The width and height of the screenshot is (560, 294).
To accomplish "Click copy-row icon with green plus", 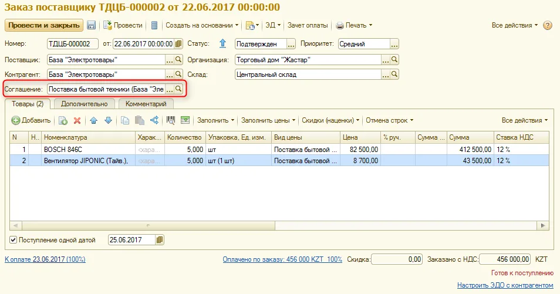I will pos(63,120).
